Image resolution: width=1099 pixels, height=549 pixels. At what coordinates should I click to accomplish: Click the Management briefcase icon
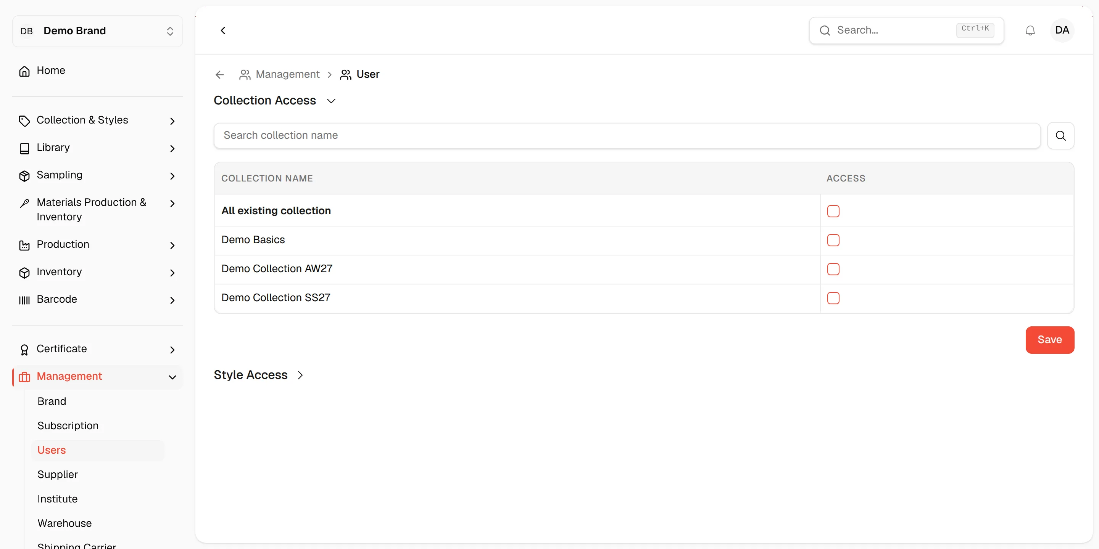[x=24, y=377]
